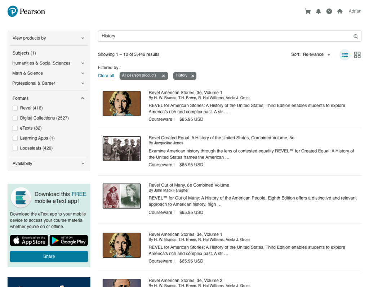Go to home via house icon
The width and height of the screenshot is (369, 287).
(339, 11)
